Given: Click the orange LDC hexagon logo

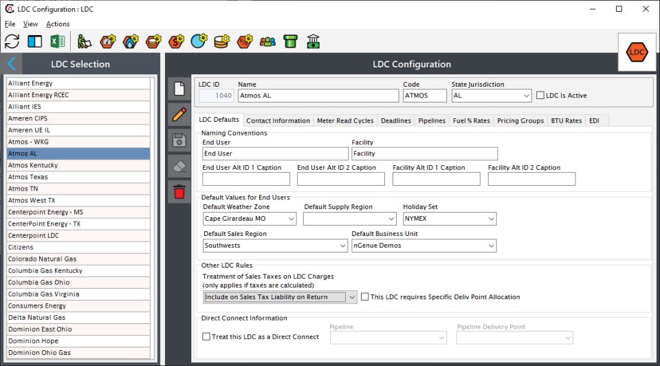Looking at the screenshot, I should 637,53.
